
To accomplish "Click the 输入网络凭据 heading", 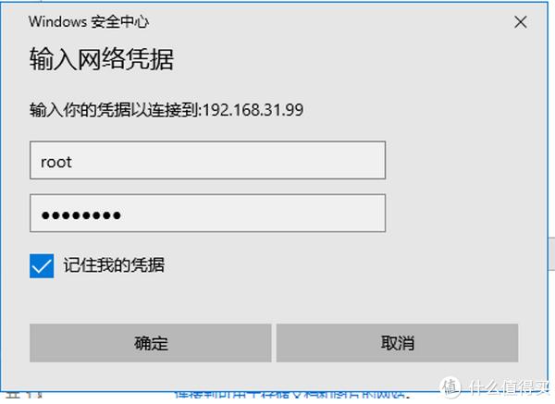I will pos(102,59).
